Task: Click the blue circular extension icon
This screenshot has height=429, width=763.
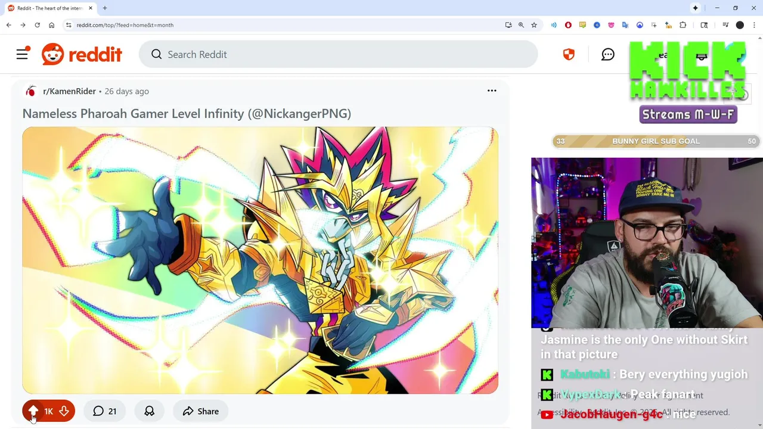Action: pyautogui.click(x=597, y=25)
